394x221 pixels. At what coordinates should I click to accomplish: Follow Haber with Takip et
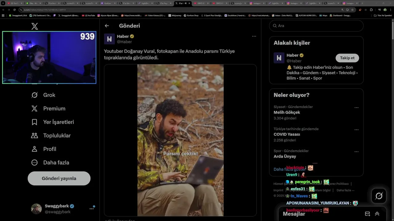tap(347, 58)
